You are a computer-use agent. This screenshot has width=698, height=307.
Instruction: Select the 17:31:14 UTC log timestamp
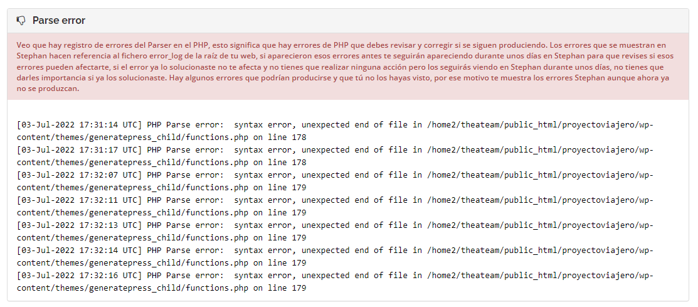[x=79, y=125]
